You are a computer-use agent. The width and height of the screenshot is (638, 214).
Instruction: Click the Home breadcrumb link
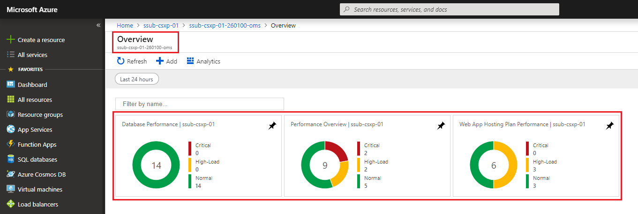point(125,25)
